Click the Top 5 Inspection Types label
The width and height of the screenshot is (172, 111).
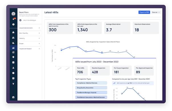(x=83, y=79)
